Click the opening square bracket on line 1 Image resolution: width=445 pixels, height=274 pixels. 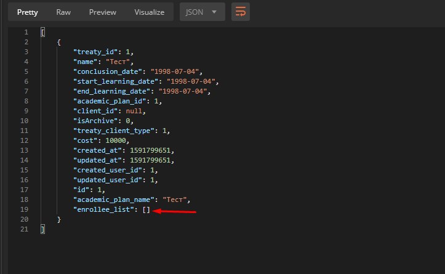coord(42,32)
